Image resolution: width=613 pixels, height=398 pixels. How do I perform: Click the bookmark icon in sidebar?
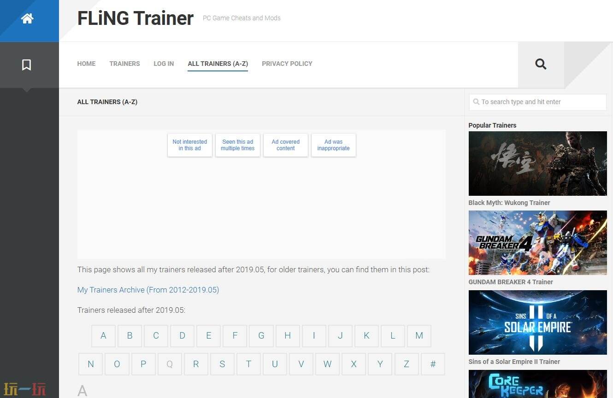point(27,65)
